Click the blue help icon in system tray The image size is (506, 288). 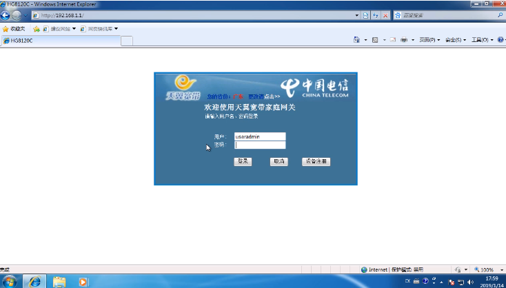pos(425,281)
